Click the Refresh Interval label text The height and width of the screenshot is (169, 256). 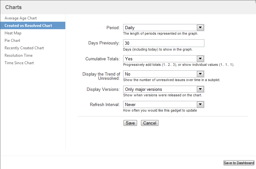(x=105, y=105)
